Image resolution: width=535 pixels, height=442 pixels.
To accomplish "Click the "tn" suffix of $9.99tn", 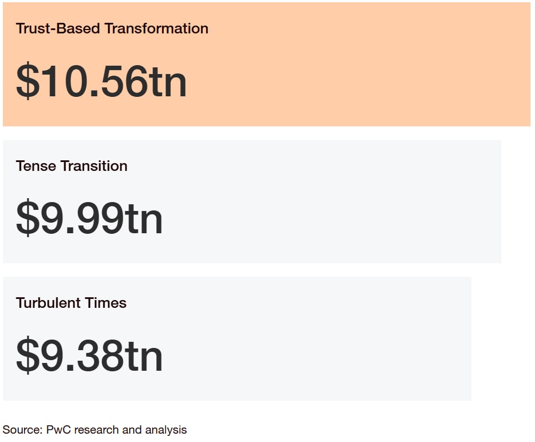I will 143,219.
